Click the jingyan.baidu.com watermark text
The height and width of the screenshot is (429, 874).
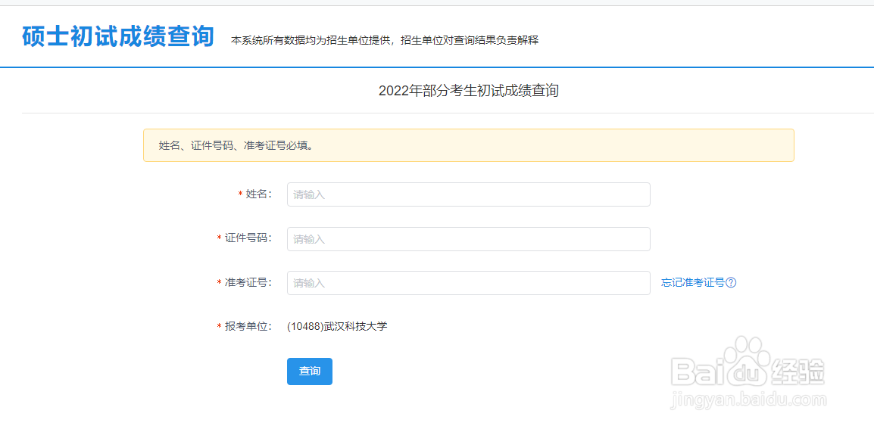click(749, 399)
